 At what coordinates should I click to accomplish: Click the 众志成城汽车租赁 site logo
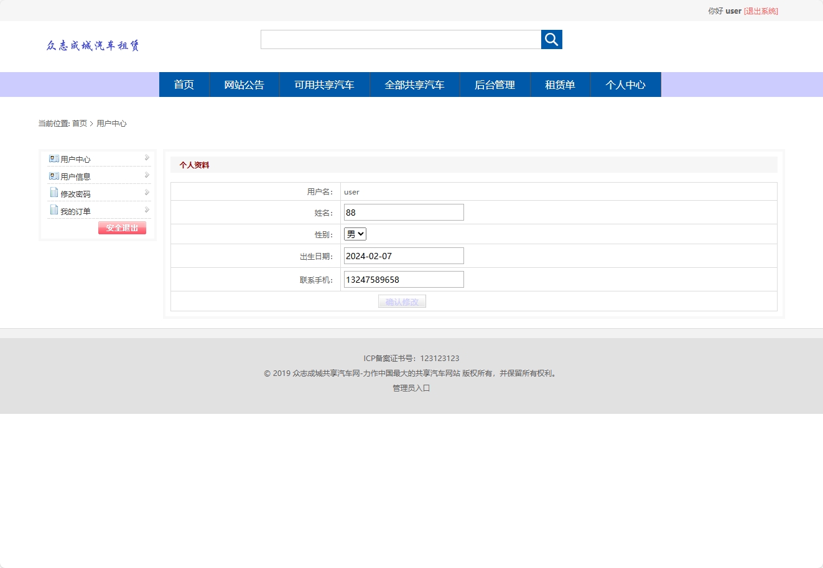[93, 45]
